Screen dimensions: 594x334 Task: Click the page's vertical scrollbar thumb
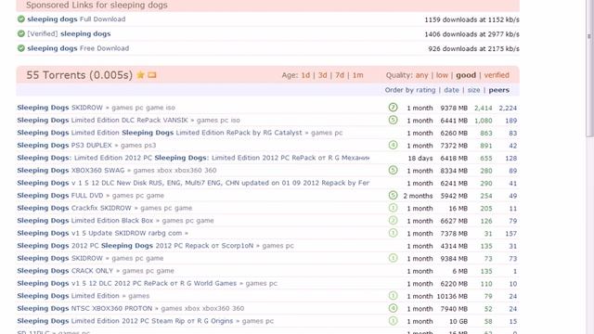point(589,68)
